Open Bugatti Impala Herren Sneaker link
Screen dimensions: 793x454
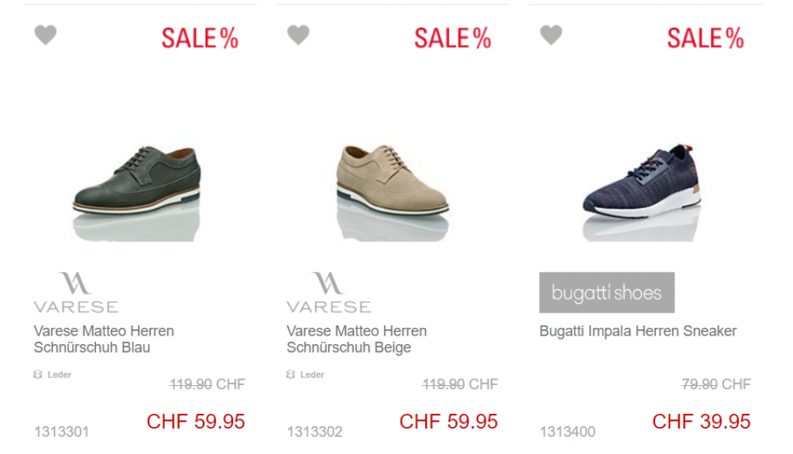tap(638, 331)
